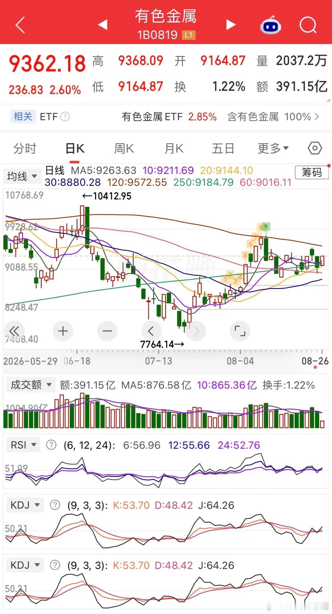Show help for RSI question-mark icon
Viewport: 332px width, 614px height.
click(51, 445)
